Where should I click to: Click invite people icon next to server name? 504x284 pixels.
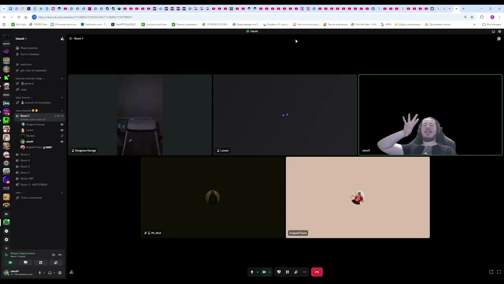[x=62, y=39]
